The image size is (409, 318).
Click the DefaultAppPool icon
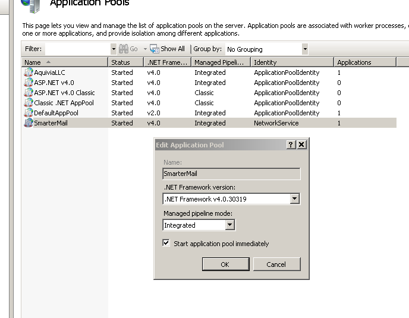coord(29,113)
